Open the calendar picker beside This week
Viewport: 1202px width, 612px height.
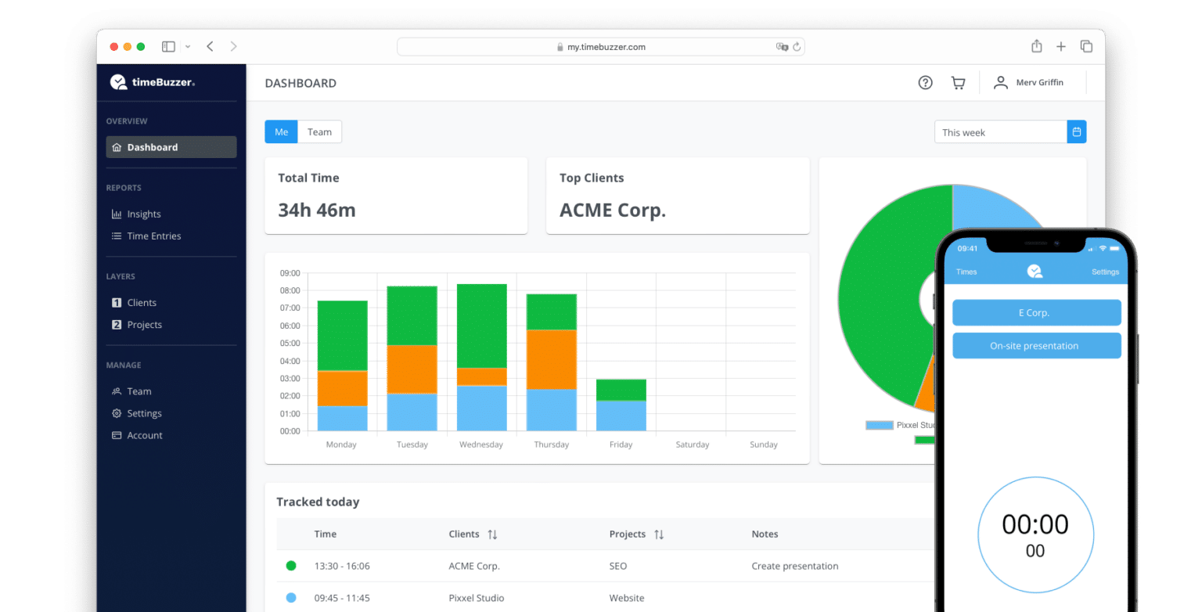(1076, 131)
